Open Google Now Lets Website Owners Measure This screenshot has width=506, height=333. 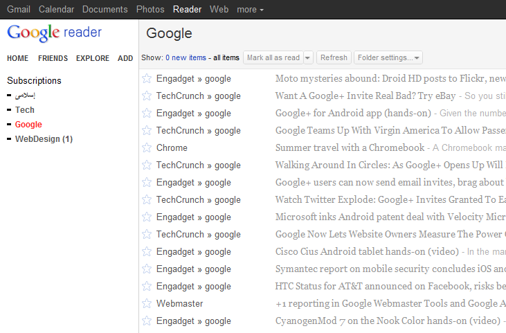coord(390,234)
